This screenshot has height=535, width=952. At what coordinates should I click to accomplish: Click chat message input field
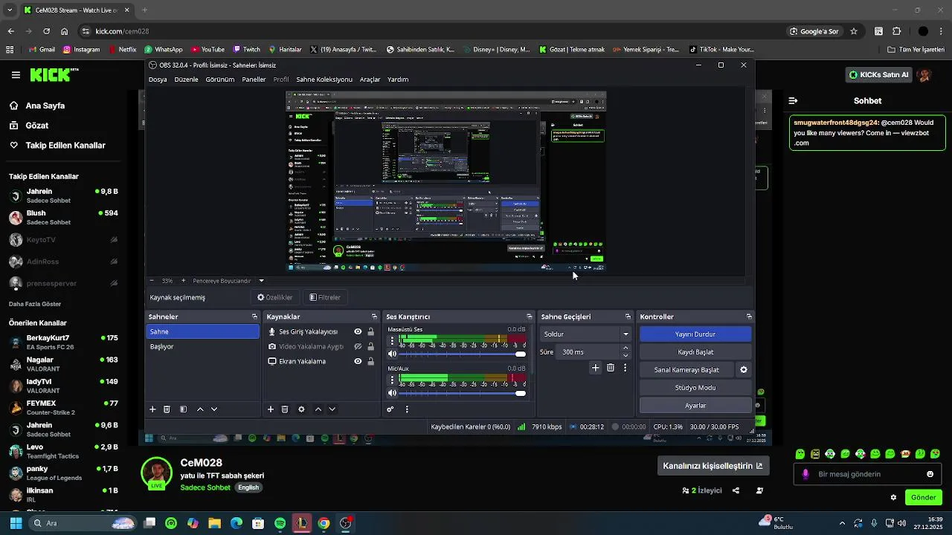point(866,474)
